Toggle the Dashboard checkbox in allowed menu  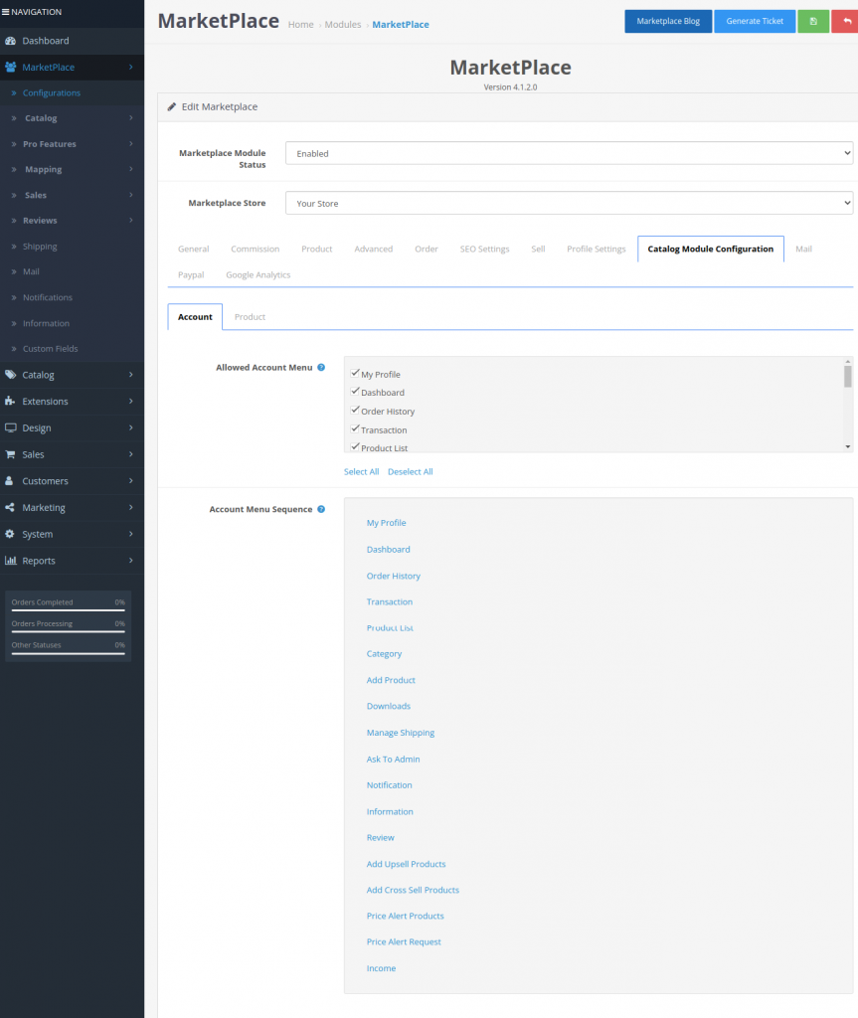[x=355, y=392]
